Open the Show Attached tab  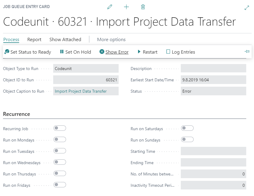[65, 39]
